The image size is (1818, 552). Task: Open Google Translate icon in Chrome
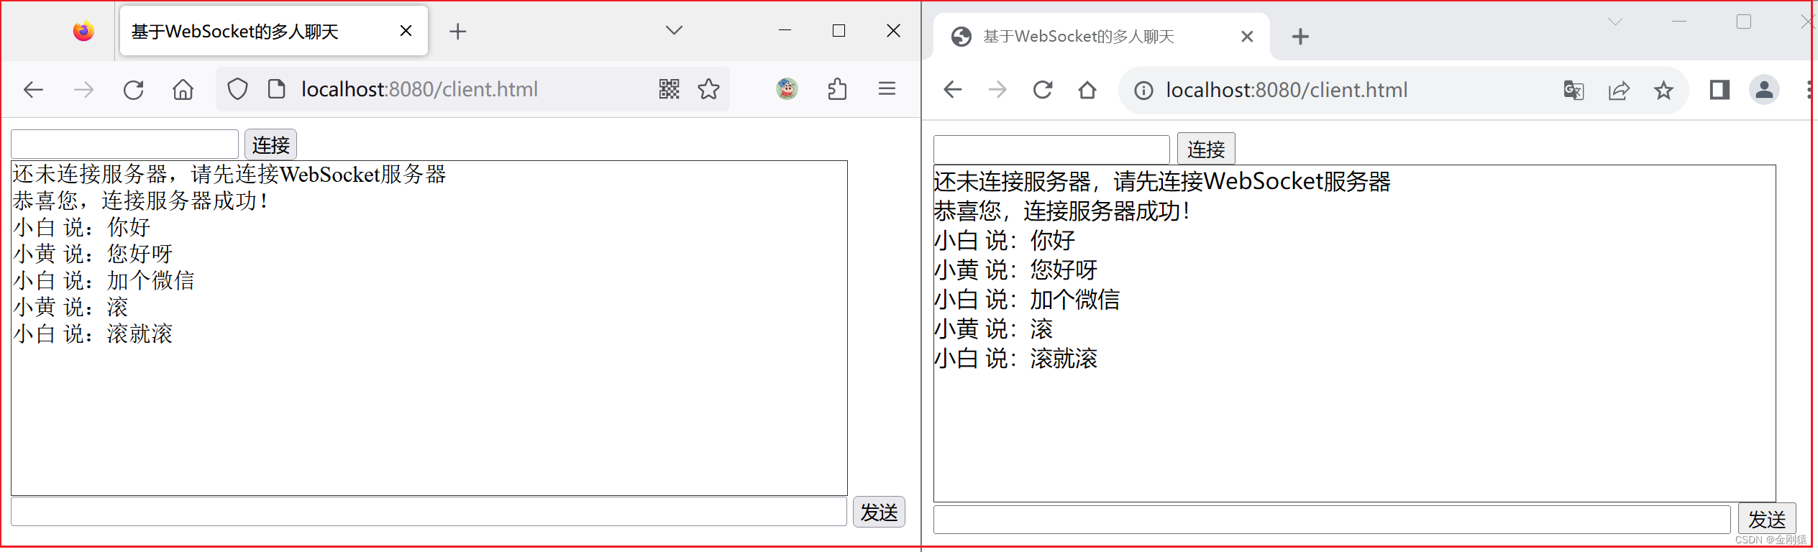[1573, 91]
